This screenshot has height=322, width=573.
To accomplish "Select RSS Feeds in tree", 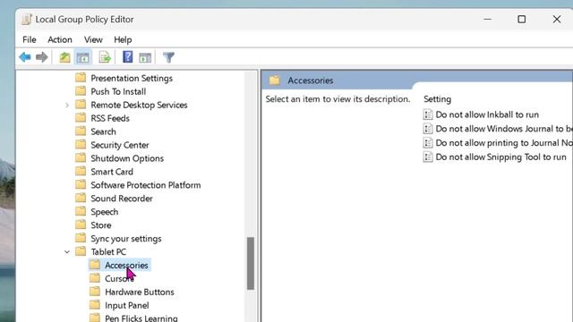I will pyautogui.click(x=110, y=118).
